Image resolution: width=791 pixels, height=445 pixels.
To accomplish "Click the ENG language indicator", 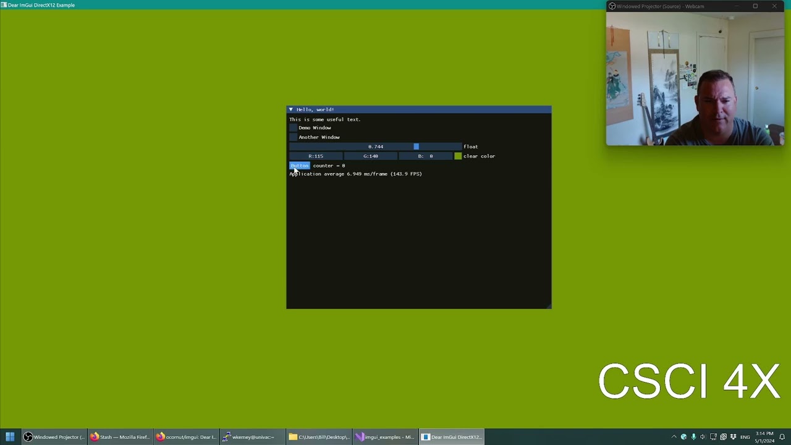I will (x=745, y=437).
